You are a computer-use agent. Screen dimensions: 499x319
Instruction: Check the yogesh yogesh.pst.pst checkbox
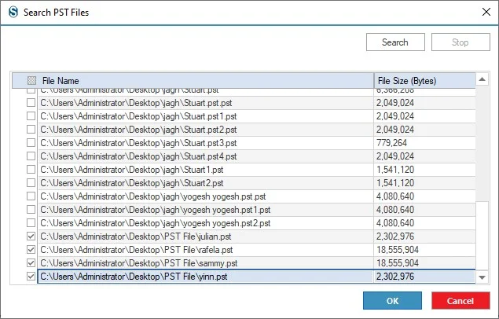[x=31, y=196]
